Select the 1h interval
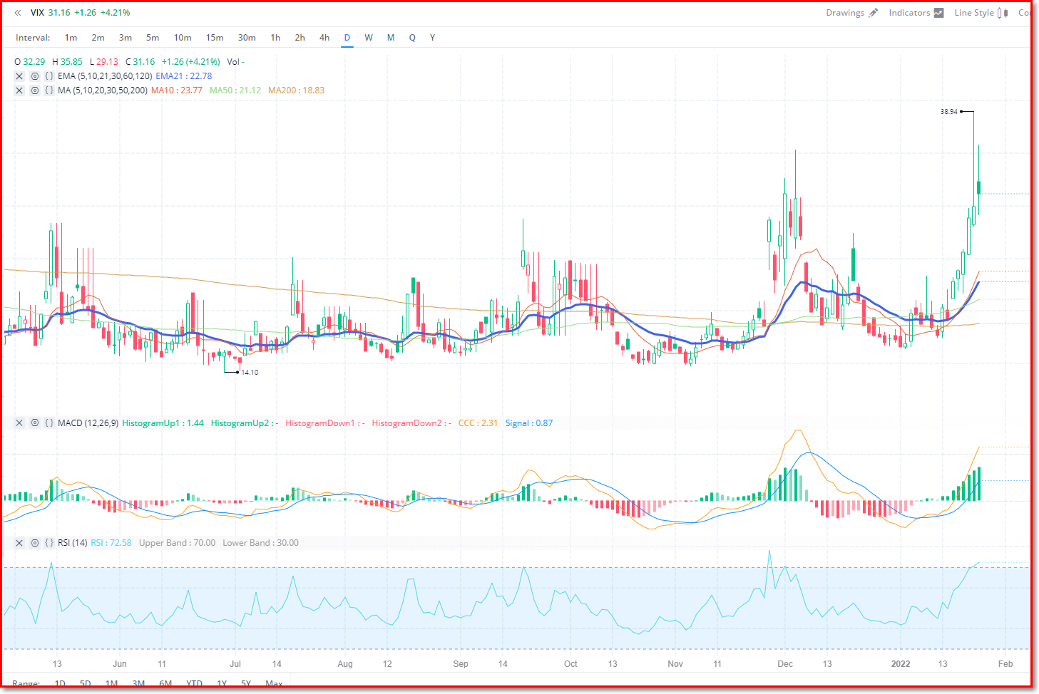The height and width of the screenshot is (694, 1039). (275, 38)
